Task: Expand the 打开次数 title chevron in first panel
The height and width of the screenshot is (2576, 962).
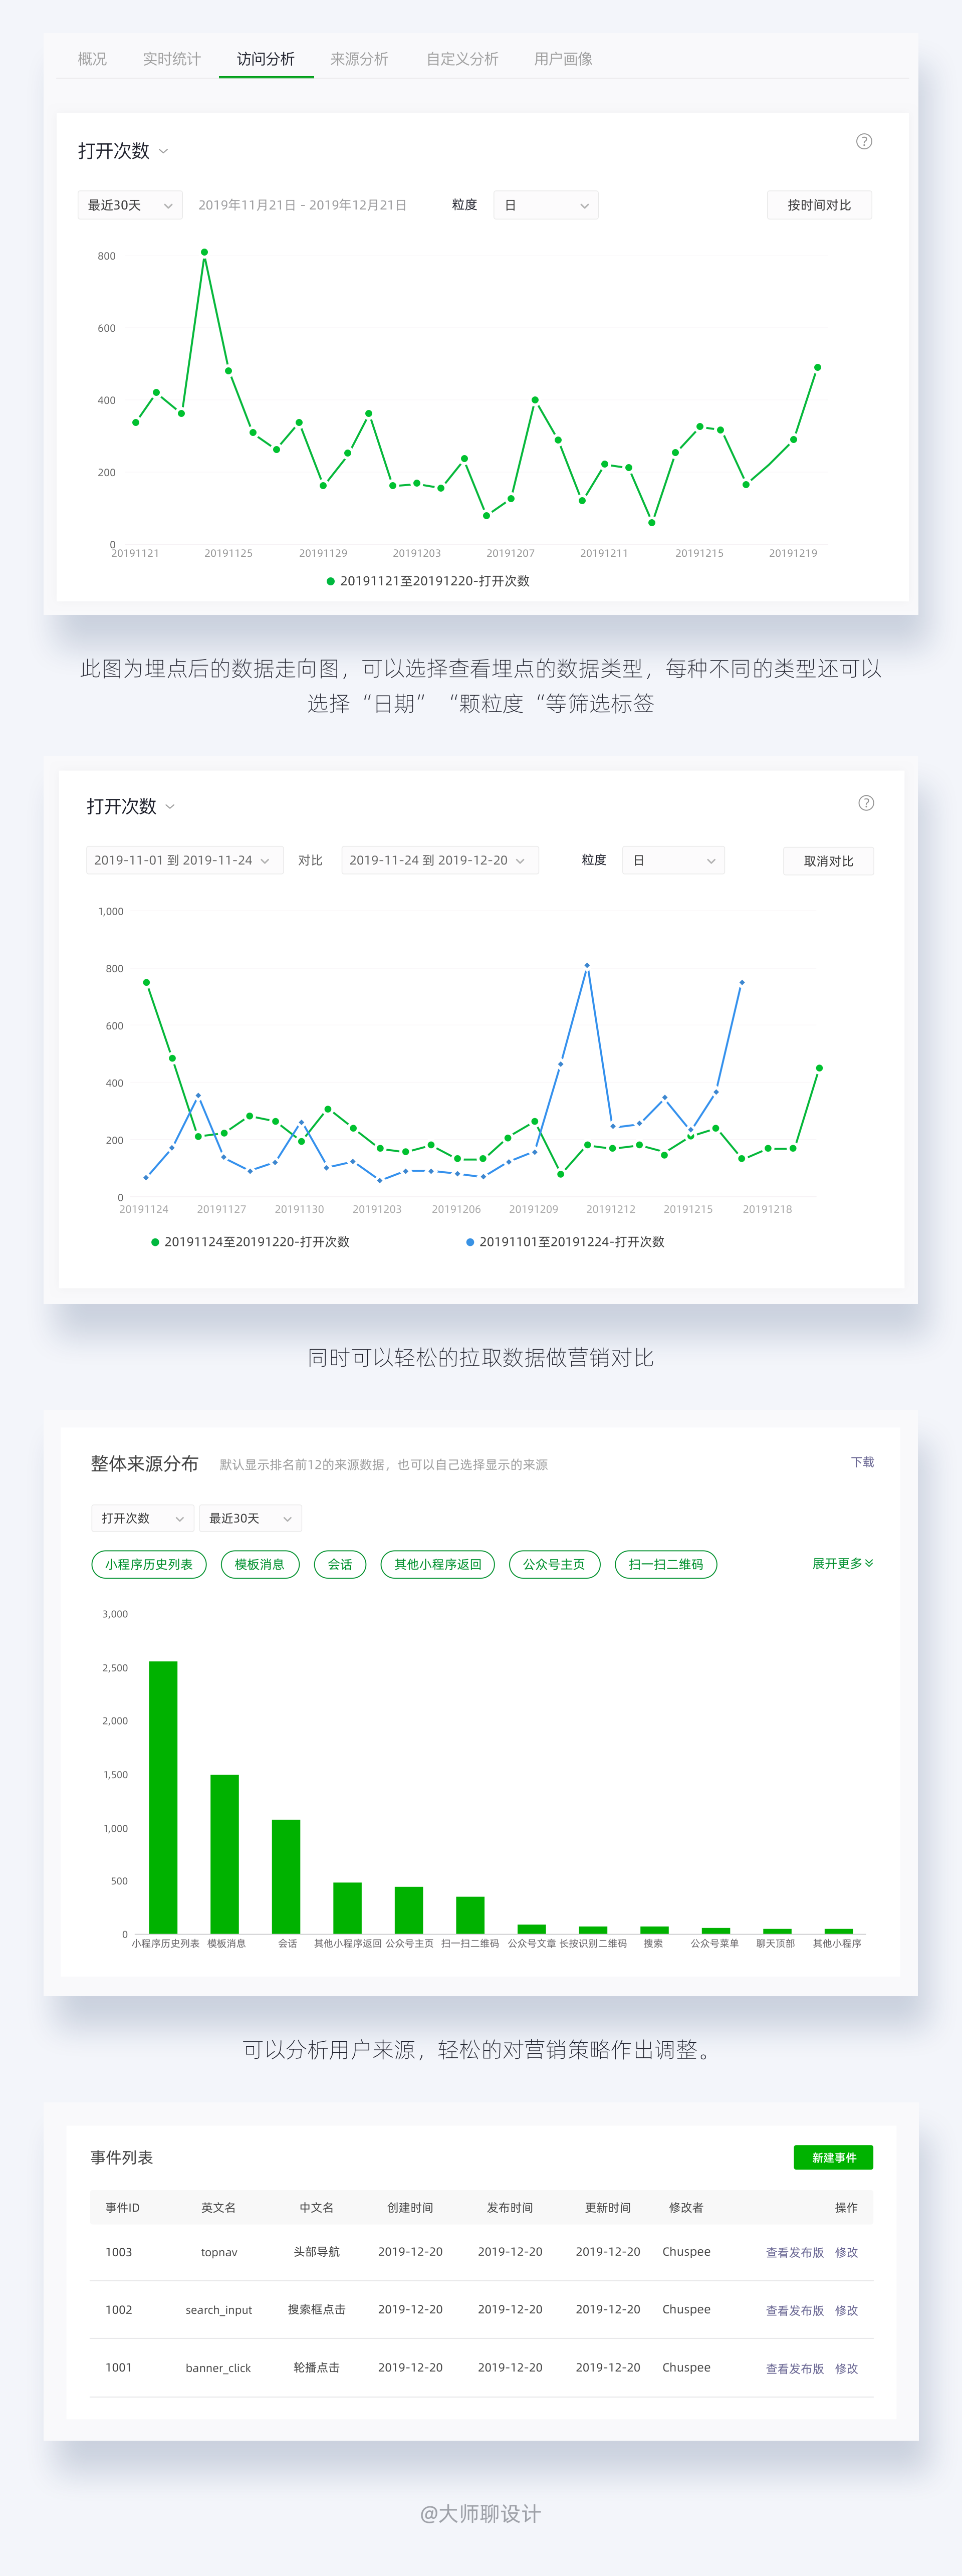Action: point(164,152)
